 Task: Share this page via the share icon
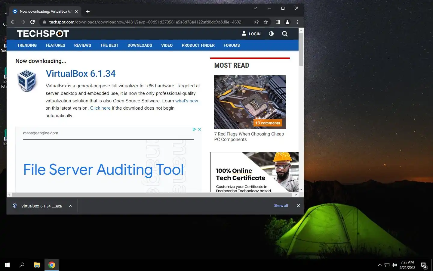tap(256, 22)
